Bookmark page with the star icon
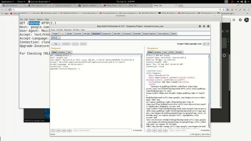This screenshot has height=141, width=251. coord(224,9)
